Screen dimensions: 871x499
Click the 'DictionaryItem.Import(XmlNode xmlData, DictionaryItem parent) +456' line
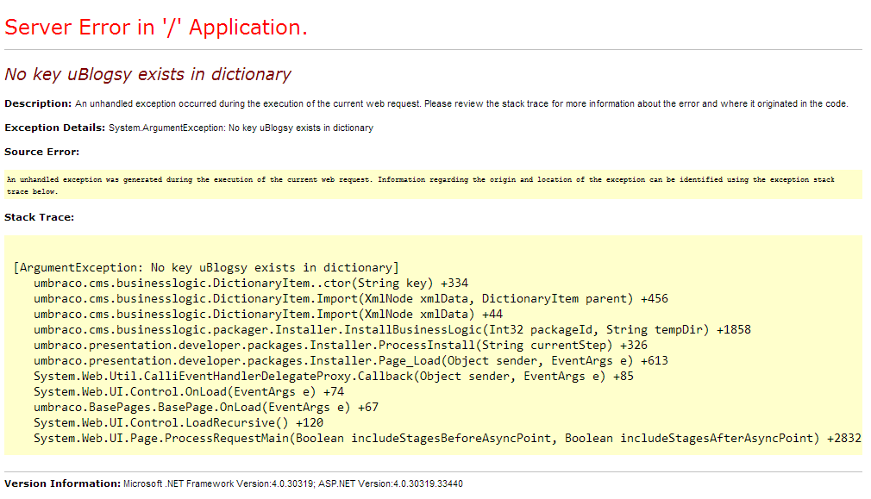(351, 298)
